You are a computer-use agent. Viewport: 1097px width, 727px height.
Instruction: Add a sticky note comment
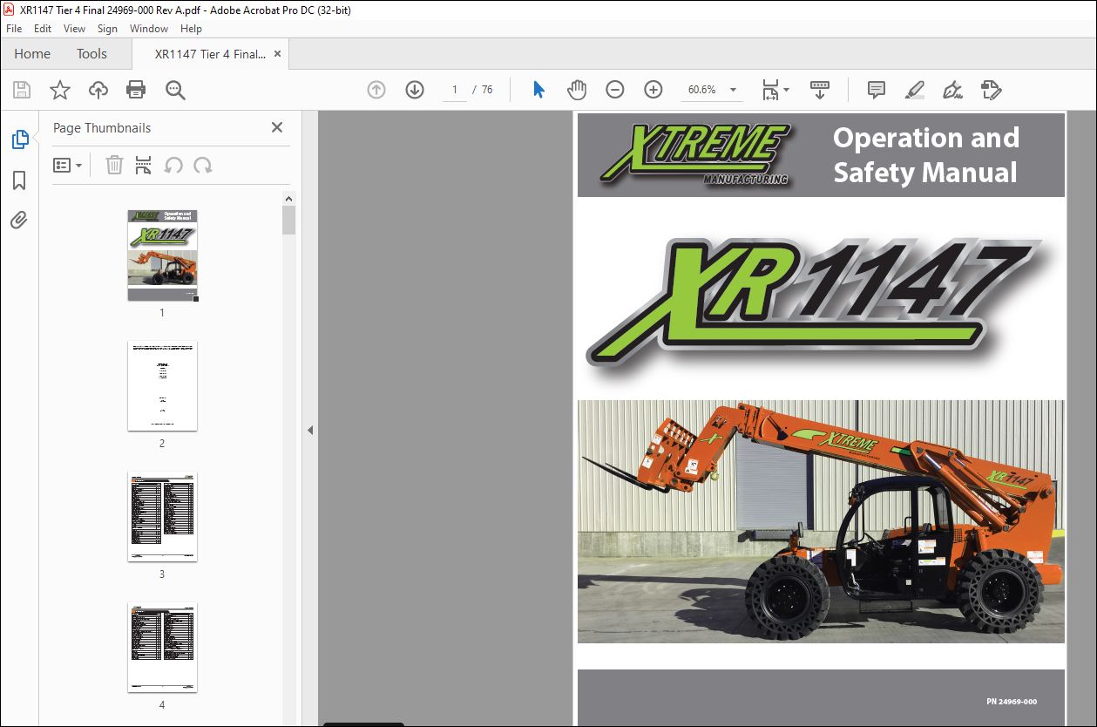(877, 90)
